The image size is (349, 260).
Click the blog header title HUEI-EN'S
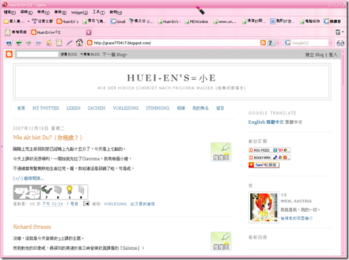tap(171, 78)
